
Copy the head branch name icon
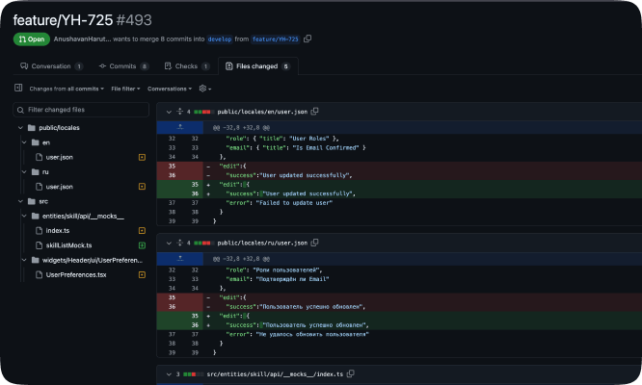point(308,39)
